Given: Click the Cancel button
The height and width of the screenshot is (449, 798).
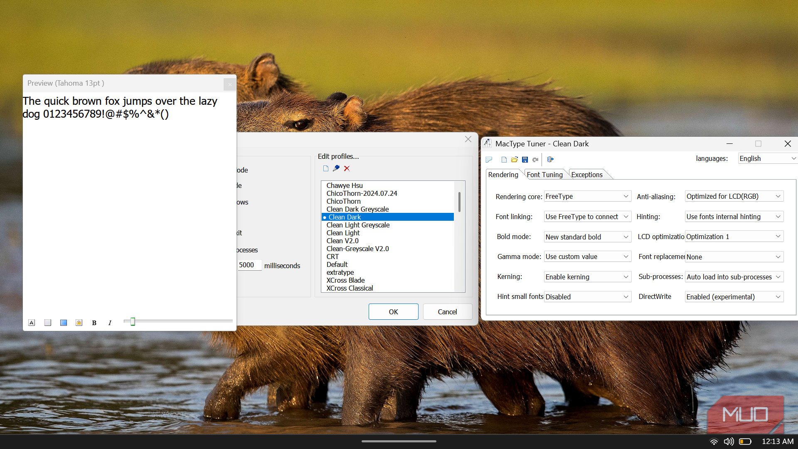Looking at the screenshot, I should [447, 312].
